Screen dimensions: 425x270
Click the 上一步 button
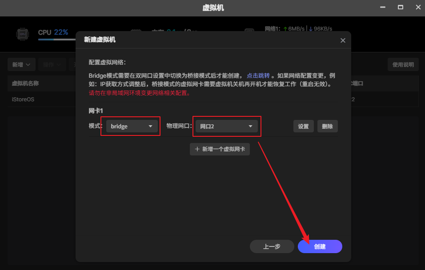click(272, 246)
